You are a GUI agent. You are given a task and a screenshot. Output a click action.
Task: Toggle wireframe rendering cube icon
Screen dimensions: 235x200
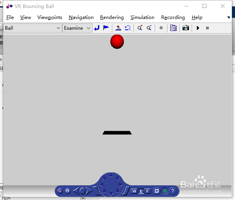(x=157, y=191)
